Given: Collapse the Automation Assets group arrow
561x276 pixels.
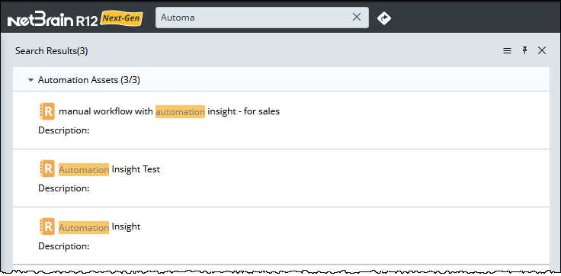Looking at the screenshot, I should coord(30,80).
